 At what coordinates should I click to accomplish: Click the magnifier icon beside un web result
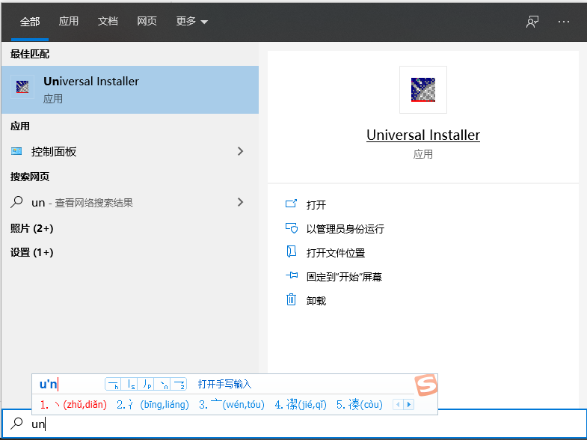[x=16, y=202]
